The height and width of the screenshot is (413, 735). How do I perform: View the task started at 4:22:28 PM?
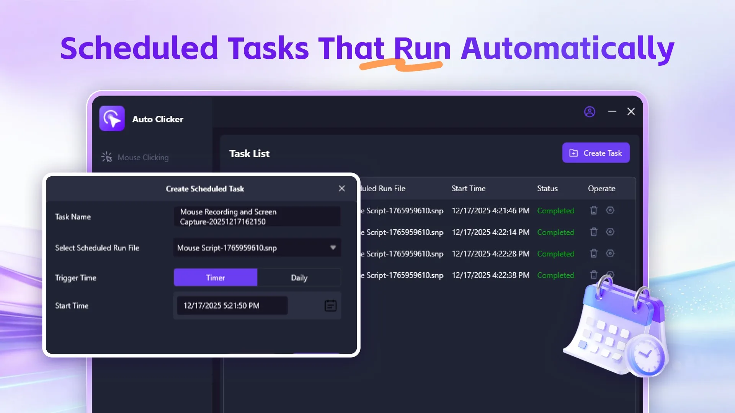click(610, 253)
